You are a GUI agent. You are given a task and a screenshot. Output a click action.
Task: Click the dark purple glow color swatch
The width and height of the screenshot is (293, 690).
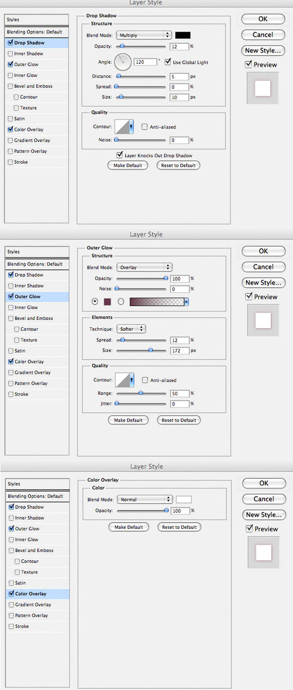click(108, 302)
